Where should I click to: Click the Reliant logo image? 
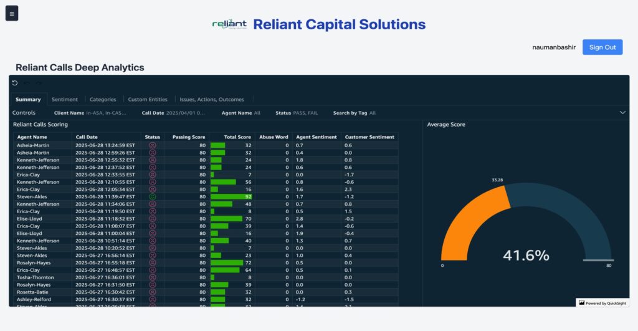tap(229, 24)
